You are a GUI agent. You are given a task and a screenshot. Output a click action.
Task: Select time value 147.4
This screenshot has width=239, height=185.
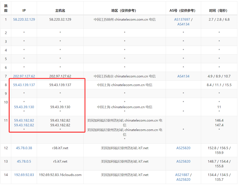tap(219, 125)
